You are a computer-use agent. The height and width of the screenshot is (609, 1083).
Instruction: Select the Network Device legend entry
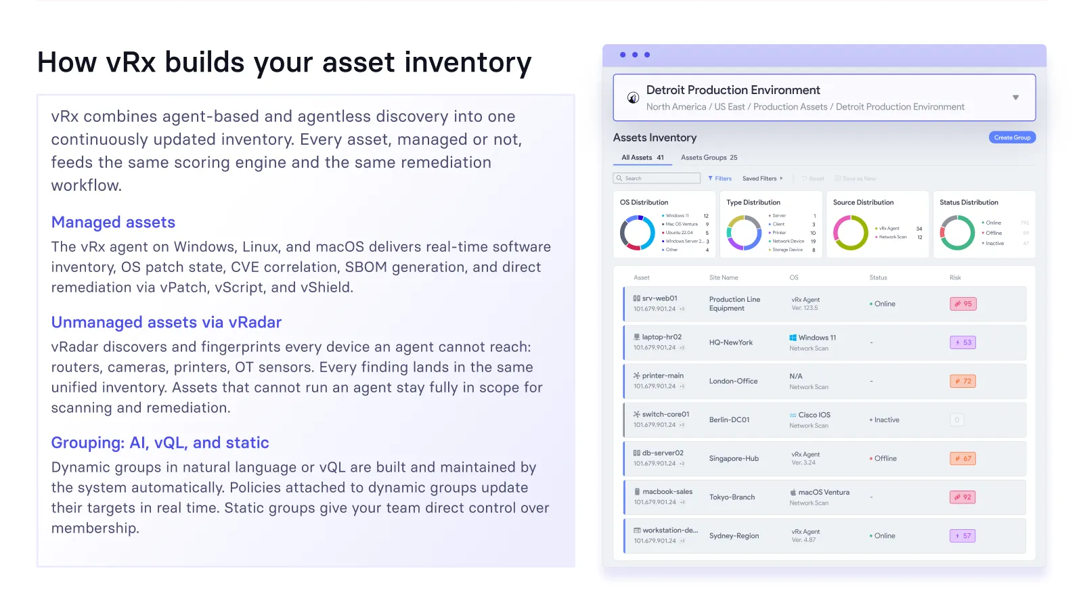[792, 242]
